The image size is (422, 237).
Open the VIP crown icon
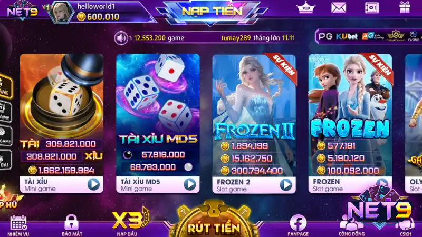(306, 8)
